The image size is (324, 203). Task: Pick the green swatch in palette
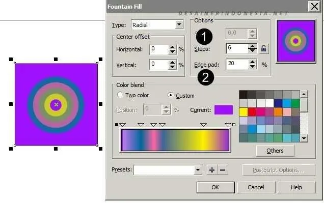point(295,103)
